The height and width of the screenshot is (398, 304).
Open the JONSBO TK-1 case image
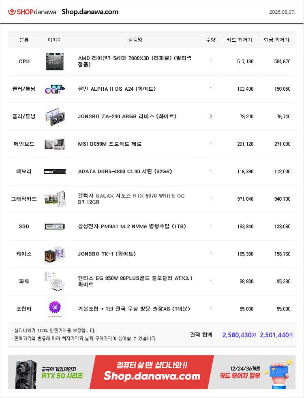point(55,254)
